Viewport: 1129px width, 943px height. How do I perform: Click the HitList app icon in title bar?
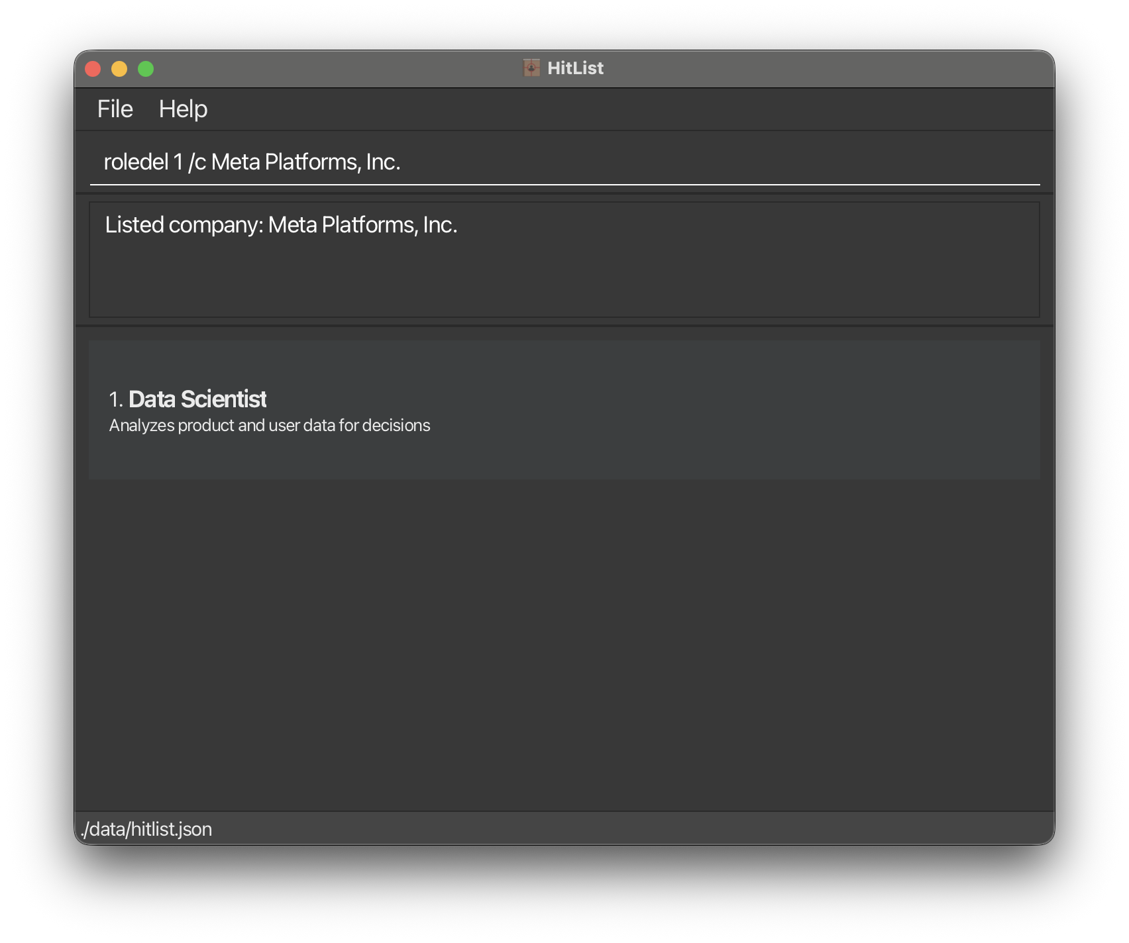[531, 68]
